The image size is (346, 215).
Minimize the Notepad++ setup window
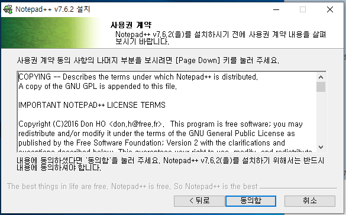pyautogui.click(x=276, y=9)
